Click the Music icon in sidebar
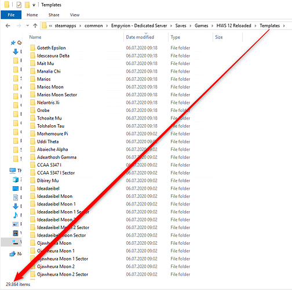This screenshot has height=290, width=292. point(16,215)
